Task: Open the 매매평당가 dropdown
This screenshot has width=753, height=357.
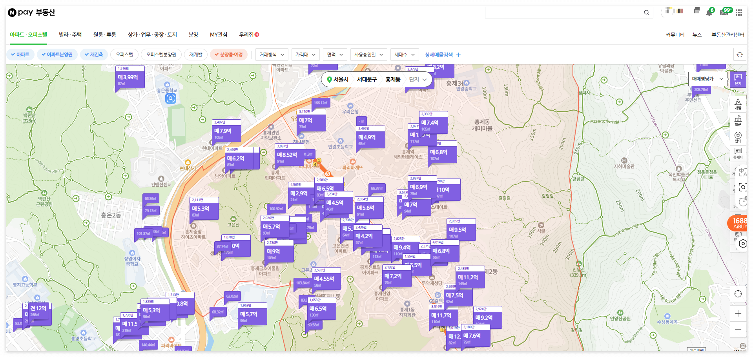Action: [707, 79]
